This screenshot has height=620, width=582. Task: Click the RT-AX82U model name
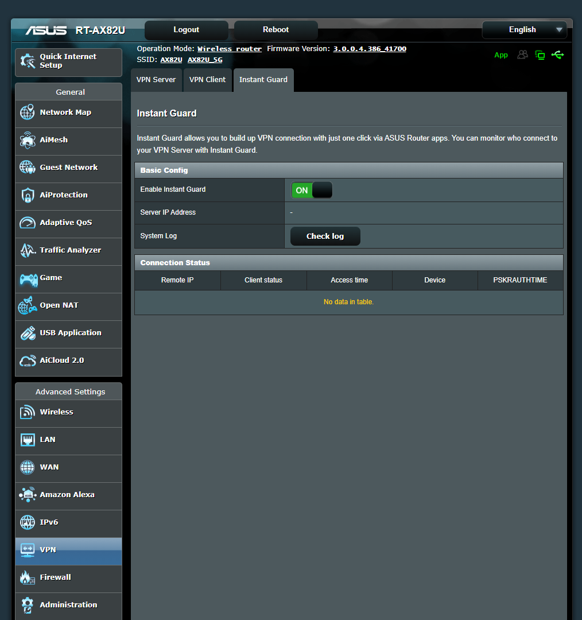pyautogui.click(x=100, y=30)
